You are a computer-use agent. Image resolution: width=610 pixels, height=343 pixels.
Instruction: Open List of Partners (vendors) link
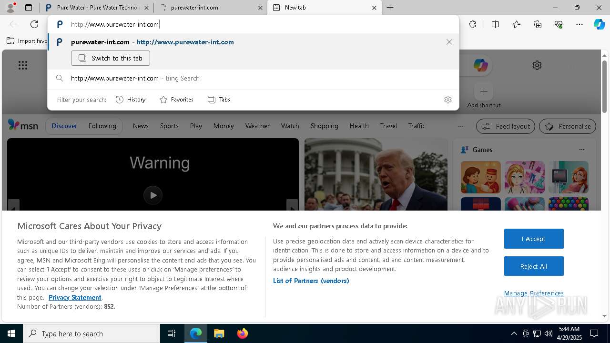click(x=311, y=281)
